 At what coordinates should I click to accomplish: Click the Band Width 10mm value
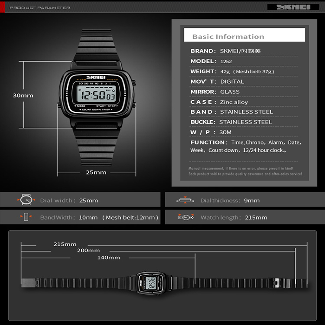pyautogui.click(x=88, y=218)
